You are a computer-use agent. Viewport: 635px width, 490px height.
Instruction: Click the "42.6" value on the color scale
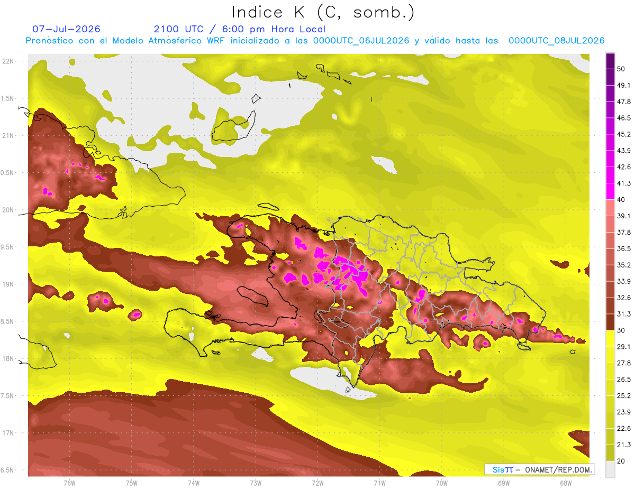(x=624, y=167)
